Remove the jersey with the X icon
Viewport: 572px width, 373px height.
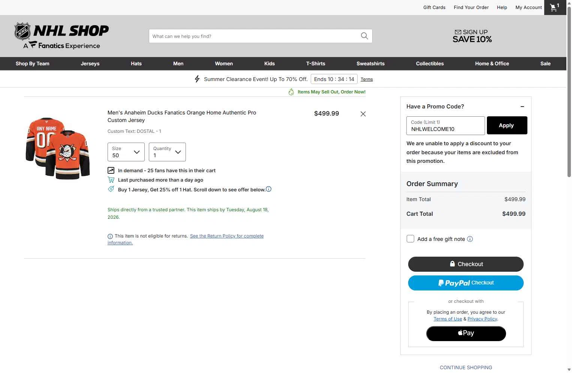pos(363,114)
